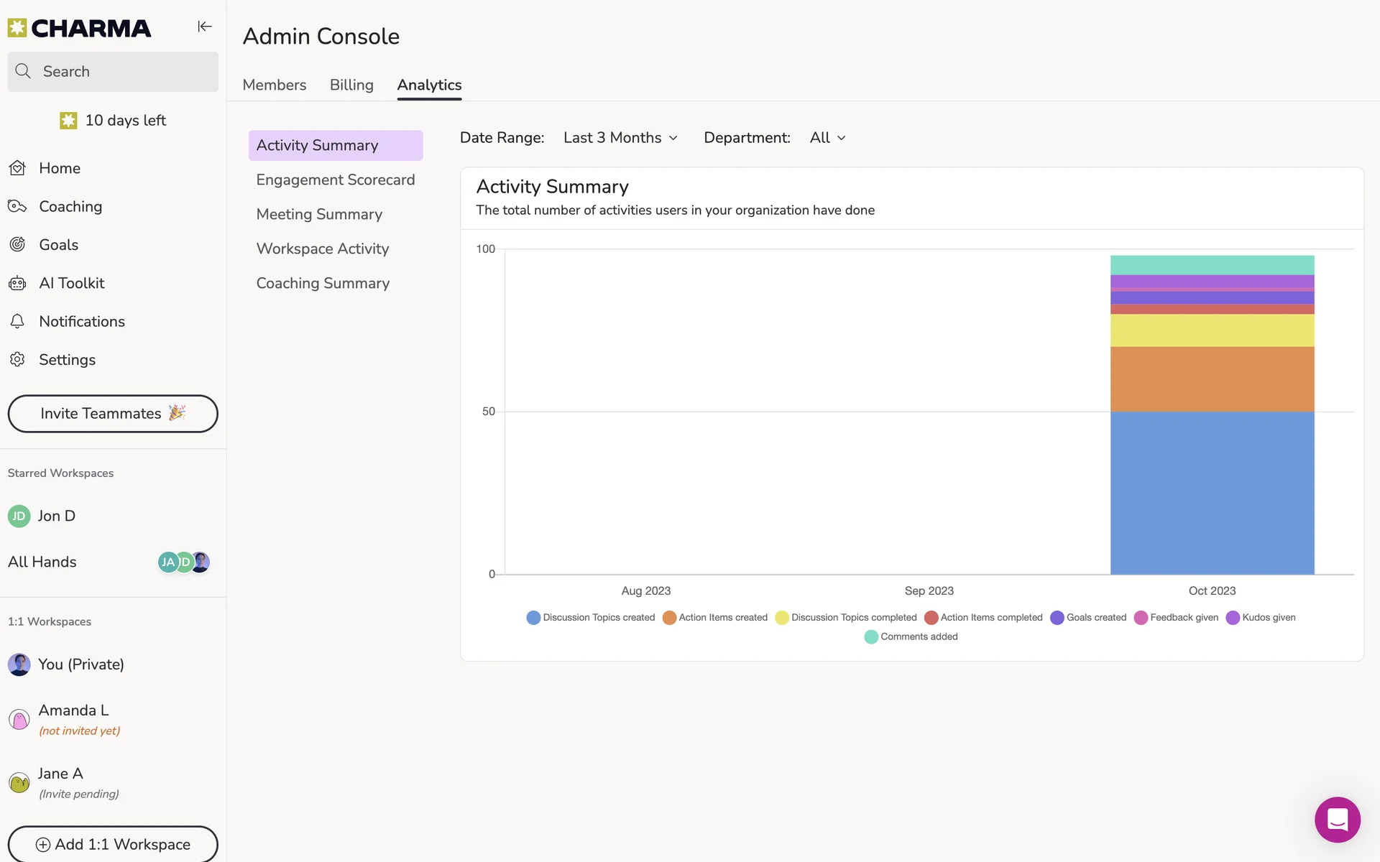Hide Comments added legend series
Viewport: 1380px width, 862px height.
(911, 636)
